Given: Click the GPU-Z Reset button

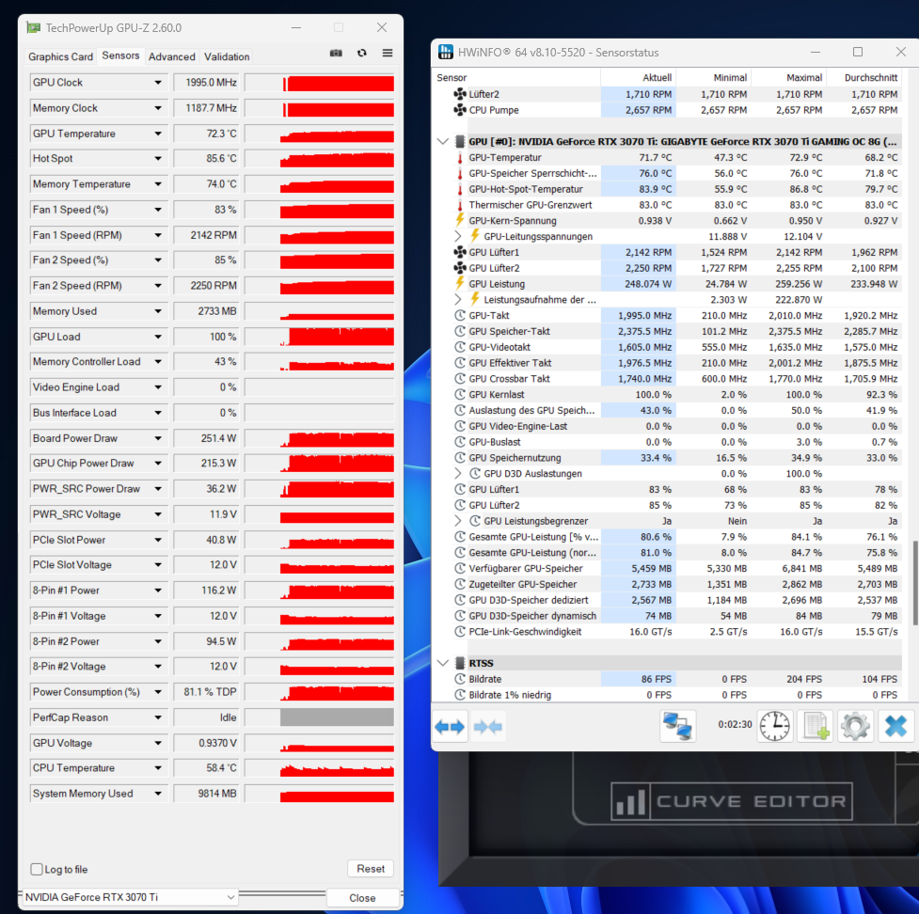Looking at the screenshot, I should coord(371,869).
